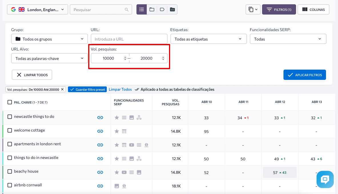Click star SERP icon in welcome cottage row
This screenshot has height=194, width=338.
click(117, 131)
